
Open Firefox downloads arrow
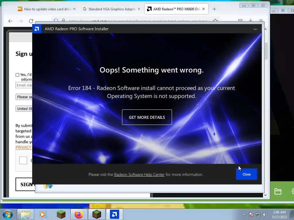tap(250, 20)
